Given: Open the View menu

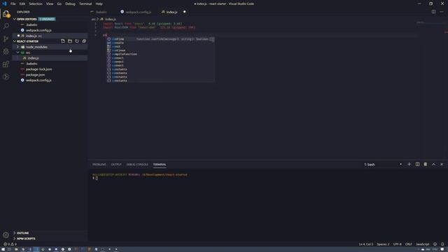Looking at the screenshot, I should pos(50,3).
